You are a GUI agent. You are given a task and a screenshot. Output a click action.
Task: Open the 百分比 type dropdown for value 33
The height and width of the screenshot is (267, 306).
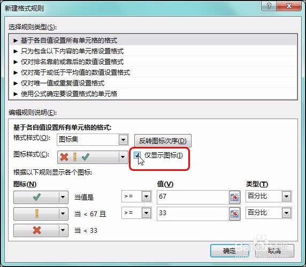[286, 213]
